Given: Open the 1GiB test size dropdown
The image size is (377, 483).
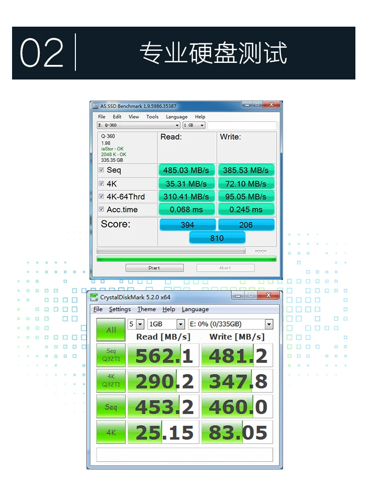Looking at the screenshot, I should [x=166, y=324].
